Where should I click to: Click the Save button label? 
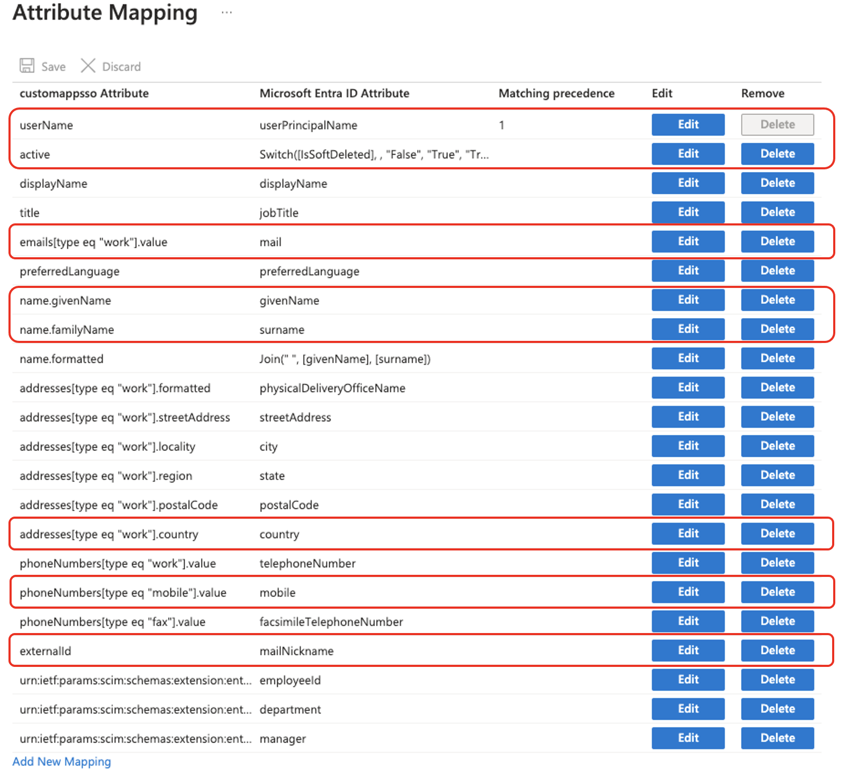coord(53,67)
